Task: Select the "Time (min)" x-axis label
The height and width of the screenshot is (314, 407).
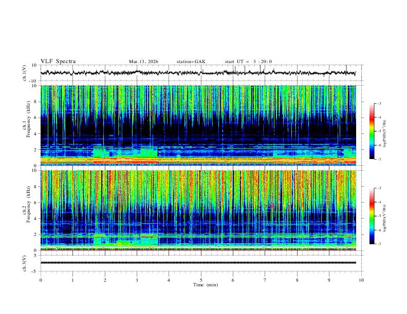Action: 206,285
